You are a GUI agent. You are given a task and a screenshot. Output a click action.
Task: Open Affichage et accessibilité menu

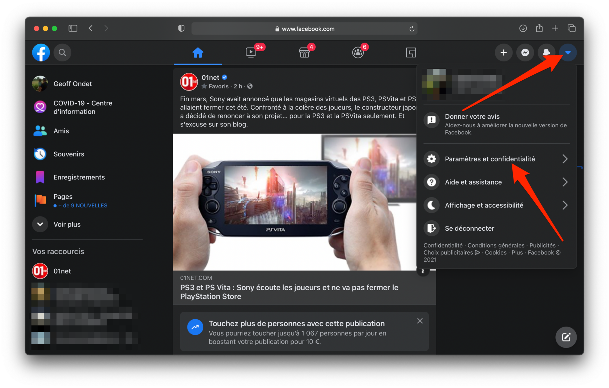(496, 205)
